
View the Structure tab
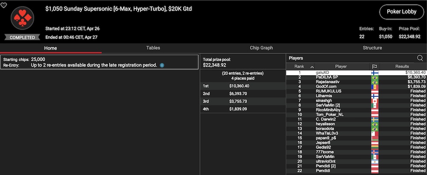tap(372, 48)
